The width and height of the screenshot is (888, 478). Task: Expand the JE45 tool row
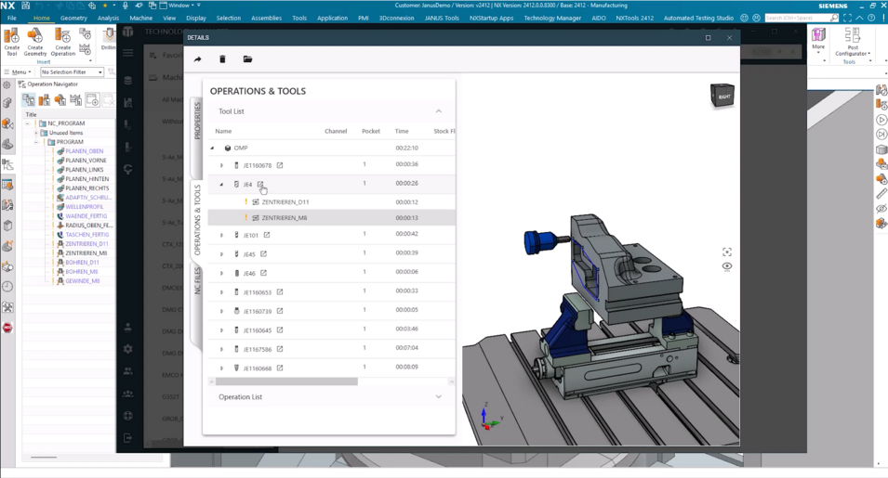click(221, 254)
